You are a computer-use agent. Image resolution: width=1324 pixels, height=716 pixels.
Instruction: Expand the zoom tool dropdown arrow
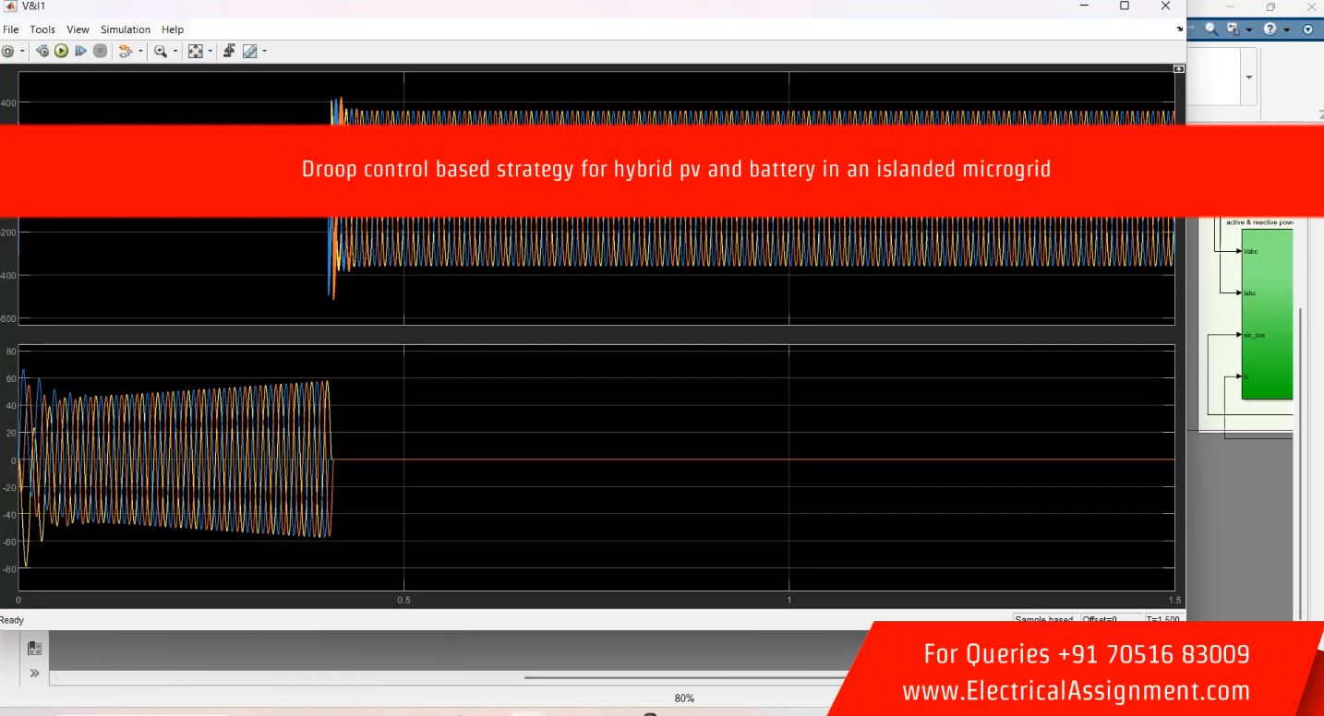click(173, 50)
